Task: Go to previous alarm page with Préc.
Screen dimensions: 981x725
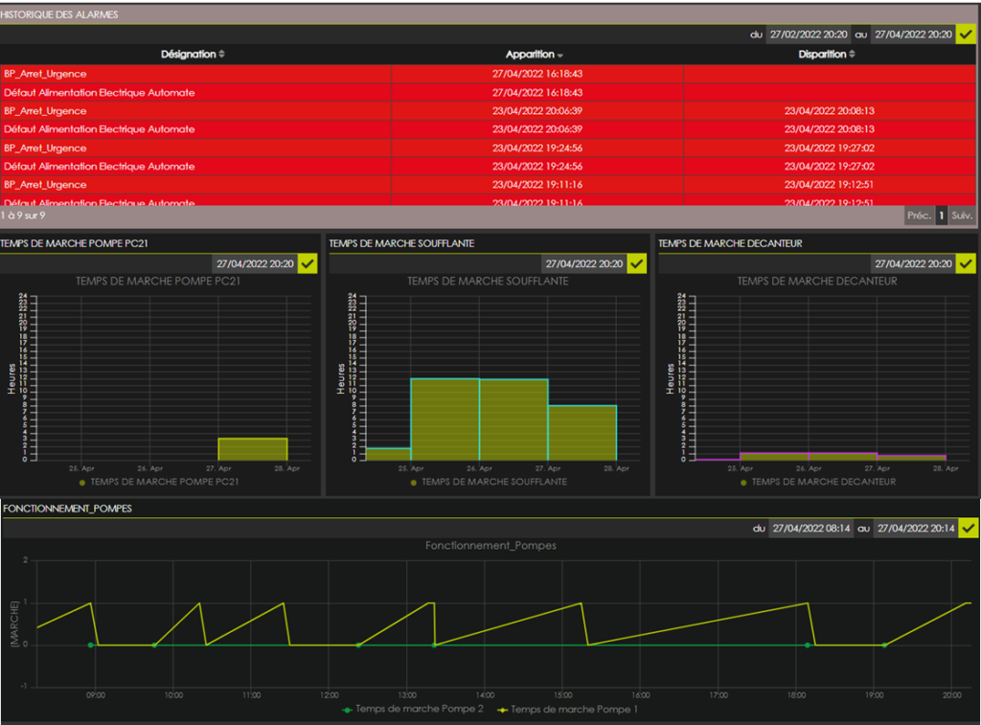Action: click(919, 216)
